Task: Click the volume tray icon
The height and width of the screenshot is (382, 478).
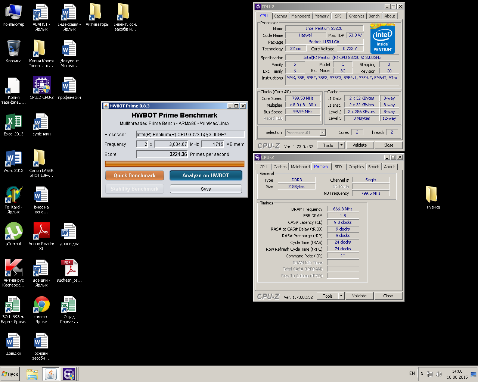Action: pyautogui.click(x=439, y=374)
